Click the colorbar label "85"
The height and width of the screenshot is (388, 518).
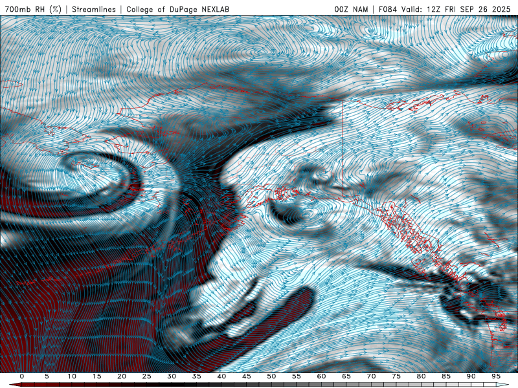pos(446,376)
